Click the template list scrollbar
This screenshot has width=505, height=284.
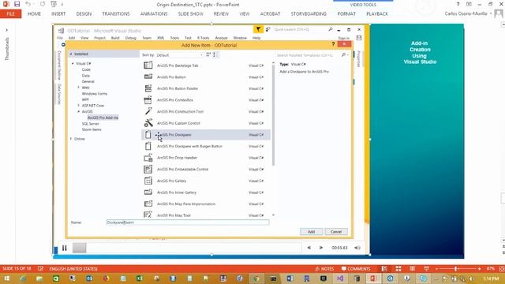click(x=274, y=114)
